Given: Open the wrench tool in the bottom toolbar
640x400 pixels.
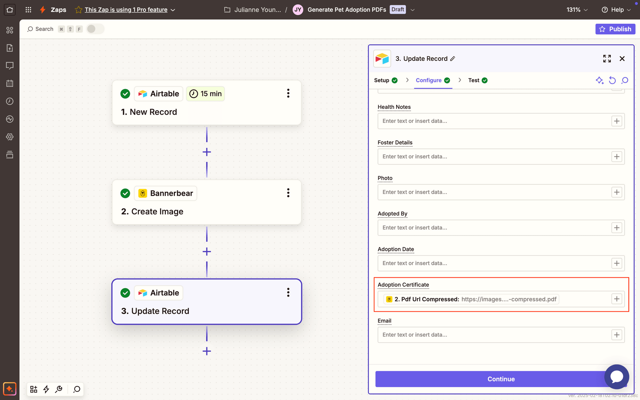Looking at the screenshot, I should pos(59,389).
